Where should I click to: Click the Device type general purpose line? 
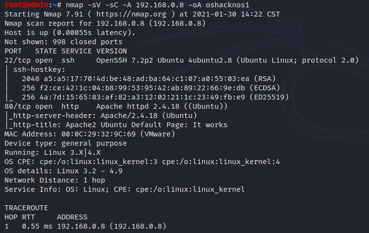66,143
